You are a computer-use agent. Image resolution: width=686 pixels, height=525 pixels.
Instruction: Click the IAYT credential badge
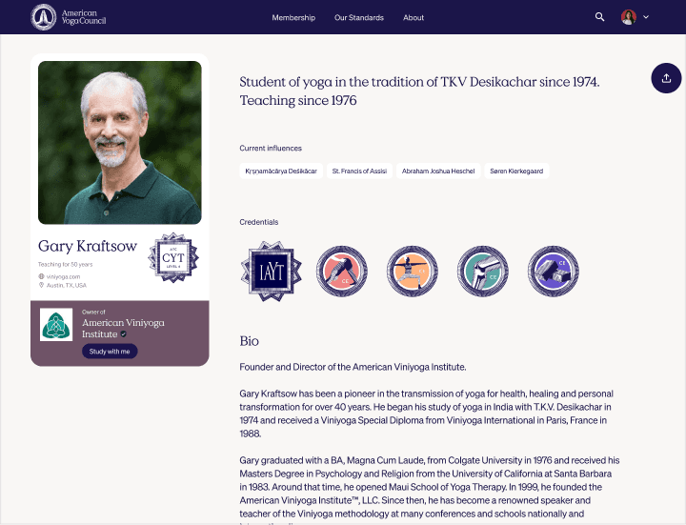point(272,272)
